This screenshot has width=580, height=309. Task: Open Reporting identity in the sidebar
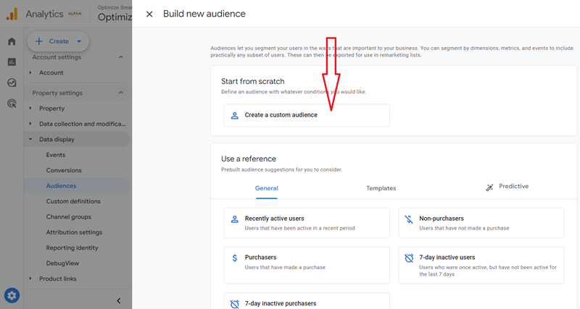[x=72, y=248]
